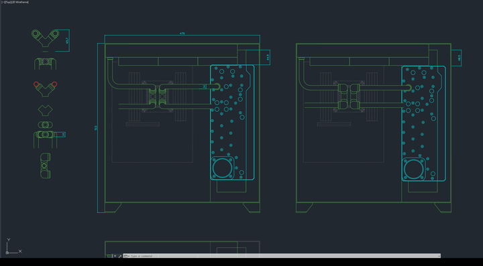483x266 pixels.
Task: Select the elbow fitting drawing below the fitting views
Action: coord(46,165)
